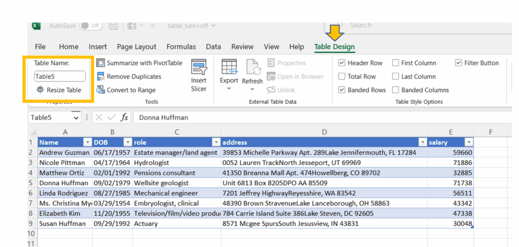Uncheck the Filter Button checkbox
The image size is (519, 247).
pos(458,63)
